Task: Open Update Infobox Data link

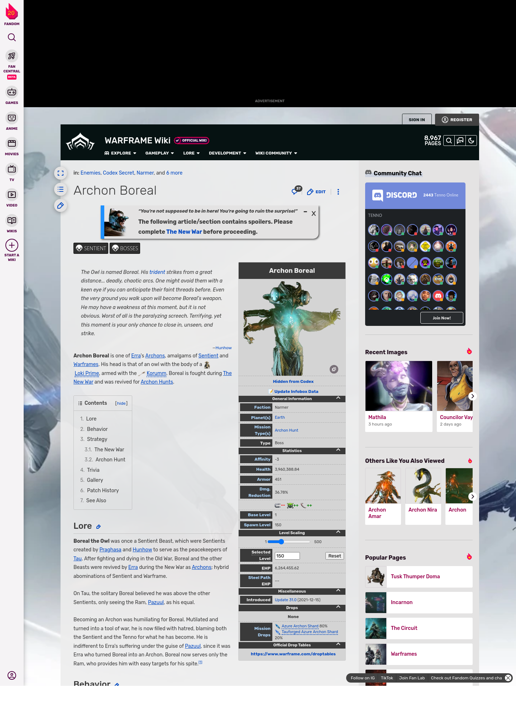Action: click(296, 391)
